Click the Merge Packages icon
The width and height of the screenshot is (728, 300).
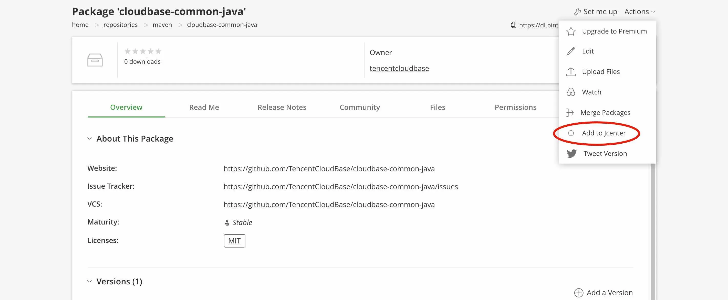point(570,113)
